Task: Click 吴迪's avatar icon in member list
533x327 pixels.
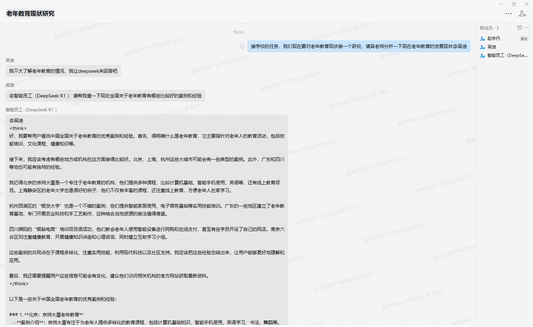Action: (483, 47)
